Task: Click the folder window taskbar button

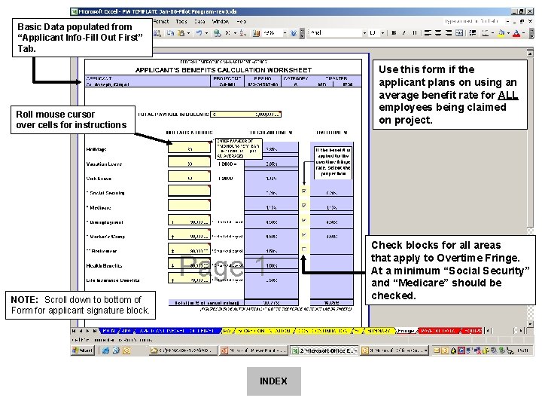Action: (183, 350)
